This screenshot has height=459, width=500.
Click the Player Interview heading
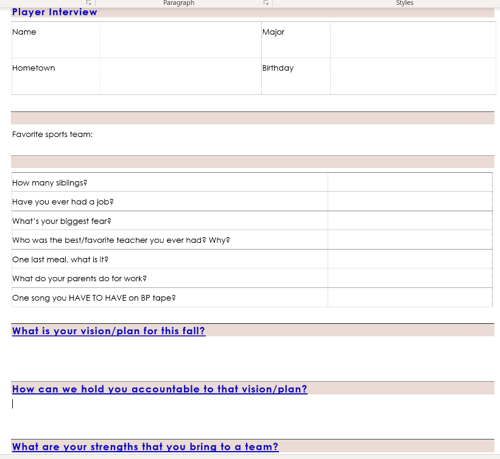pos(55,12)
